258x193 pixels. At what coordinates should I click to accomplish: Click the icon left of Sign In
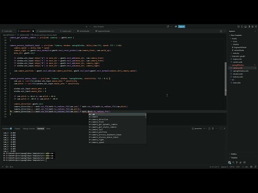176,27
